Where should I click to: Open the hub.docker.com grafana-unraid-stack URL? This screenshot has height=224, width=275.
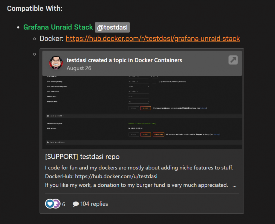point(152,39)
